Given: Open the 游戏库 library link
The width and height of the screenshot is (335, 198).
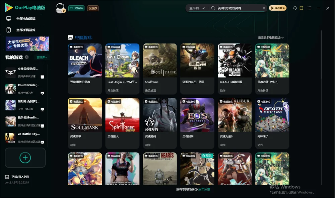Looking at the screenshot, I should tap(42, 58).
